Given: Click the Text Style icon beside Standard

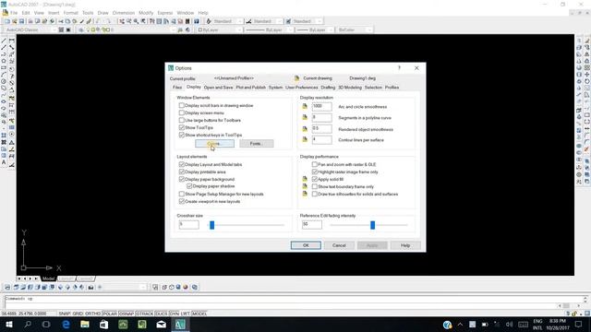Looking at the screenshot, I should [x=209, y=21].
